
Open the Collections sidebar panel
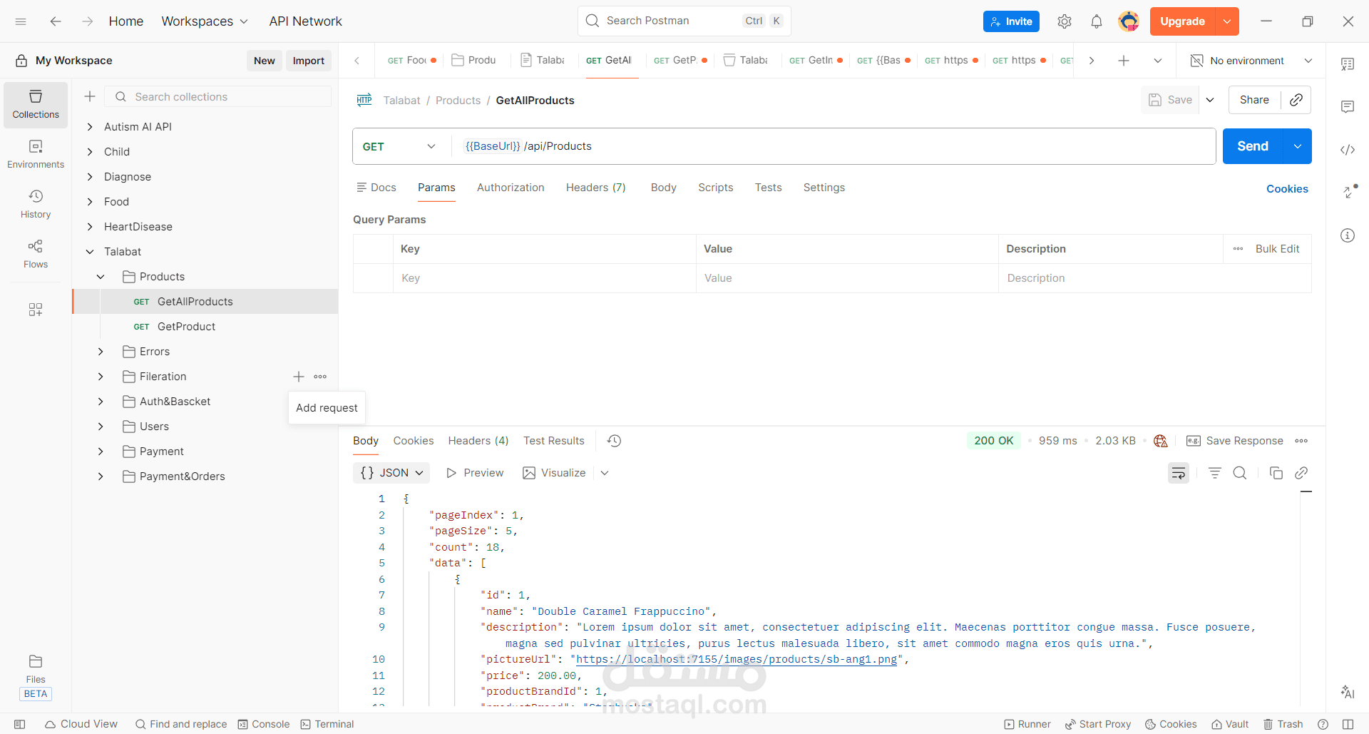(x=36, y=104)
